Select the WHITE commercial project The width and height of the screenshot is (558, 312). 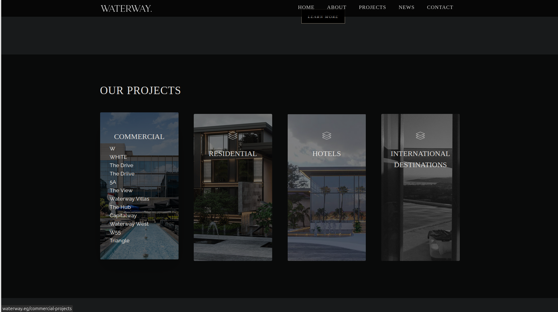[118, 157]
